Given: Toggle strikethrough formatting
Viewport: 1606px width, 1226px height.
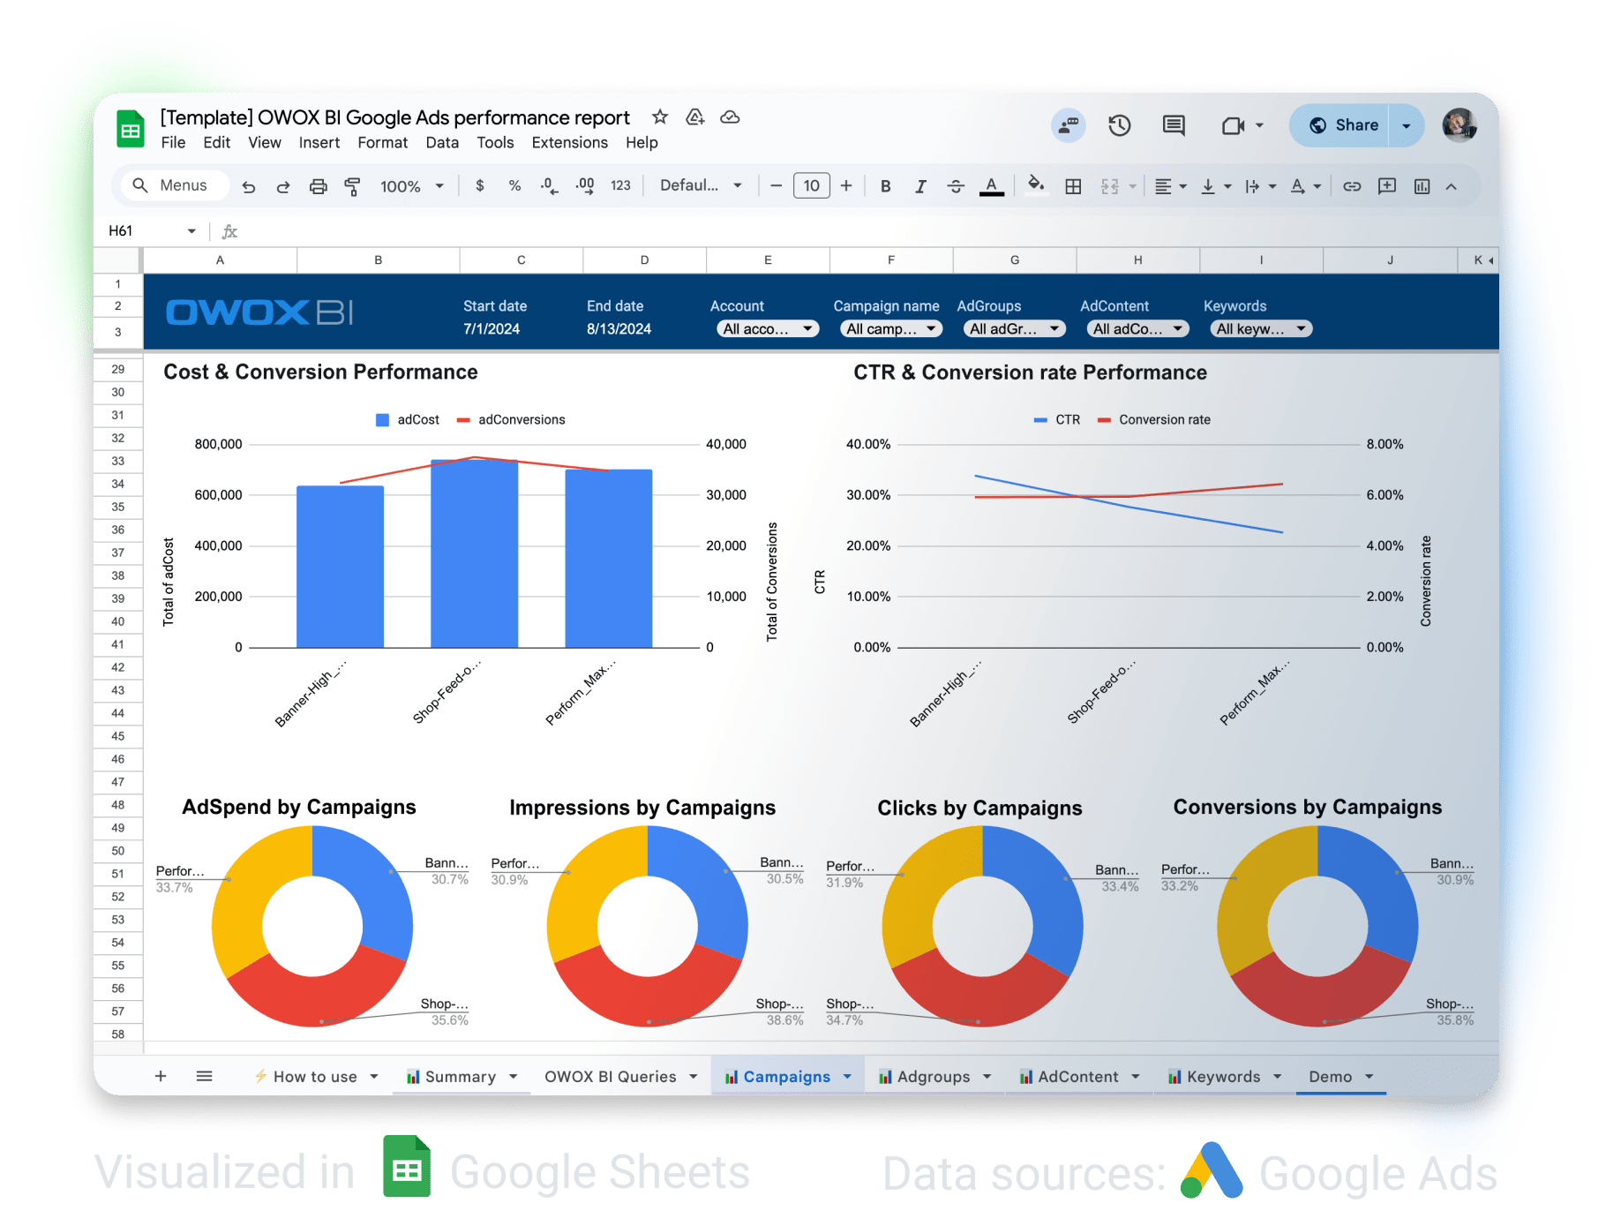Looking at the screenshot, I should [956, 186].
